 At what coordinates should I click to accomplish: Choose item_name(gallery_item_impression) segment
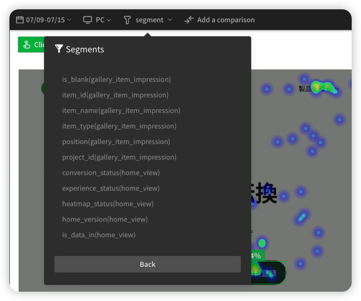121,110
